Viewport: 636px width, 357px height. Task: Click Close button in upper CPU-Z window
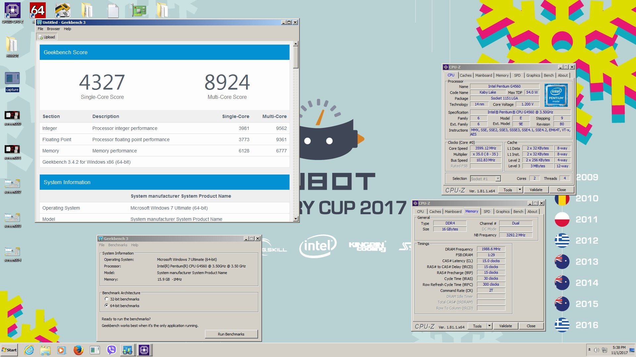561,190
